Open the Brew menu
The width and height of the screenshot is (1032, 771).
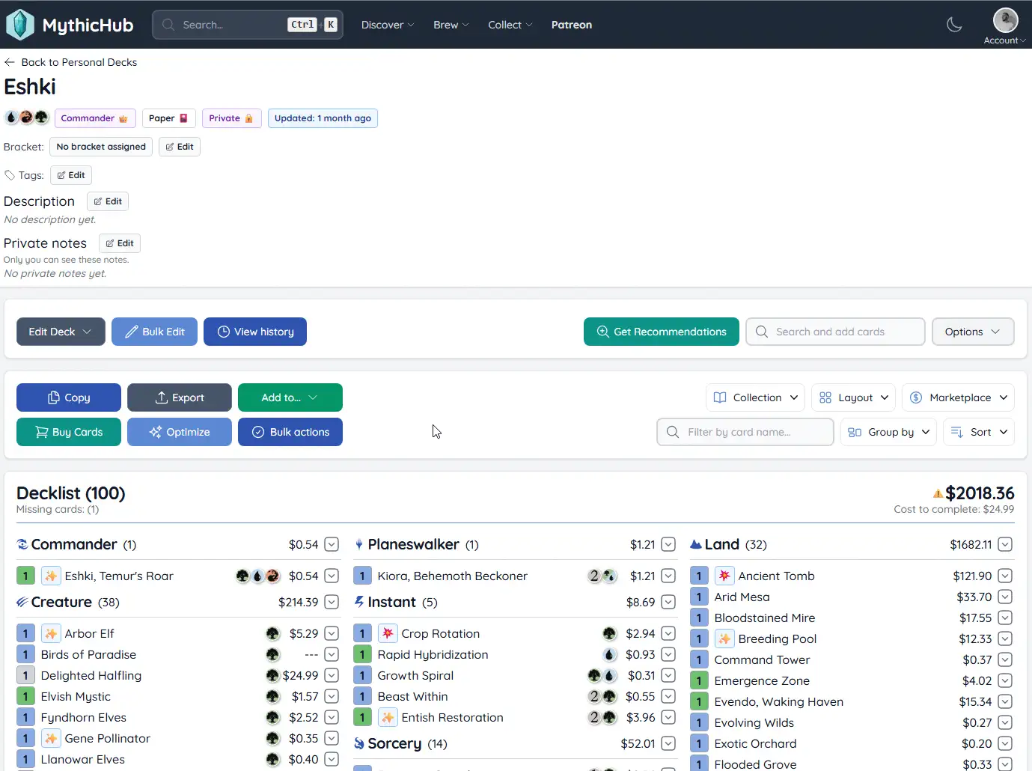pyautogui.click(x=451, y=25)
